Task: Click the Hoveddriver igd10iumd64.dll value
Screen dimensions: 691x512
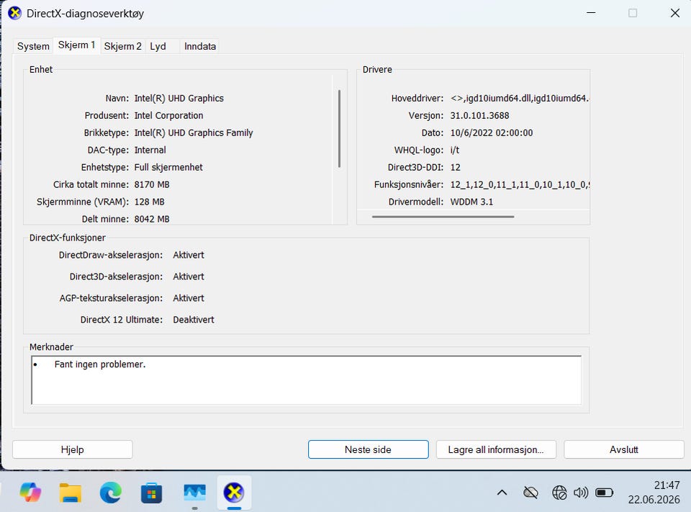Action: pos(520,99)
